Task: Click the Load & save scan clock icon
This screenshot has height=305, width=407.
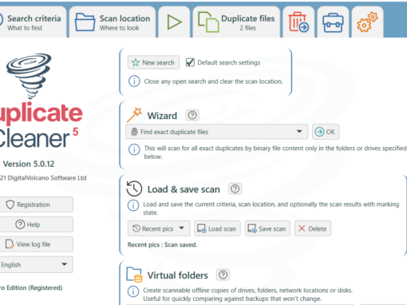Action: pyautogui.click(x=134, y=188)
